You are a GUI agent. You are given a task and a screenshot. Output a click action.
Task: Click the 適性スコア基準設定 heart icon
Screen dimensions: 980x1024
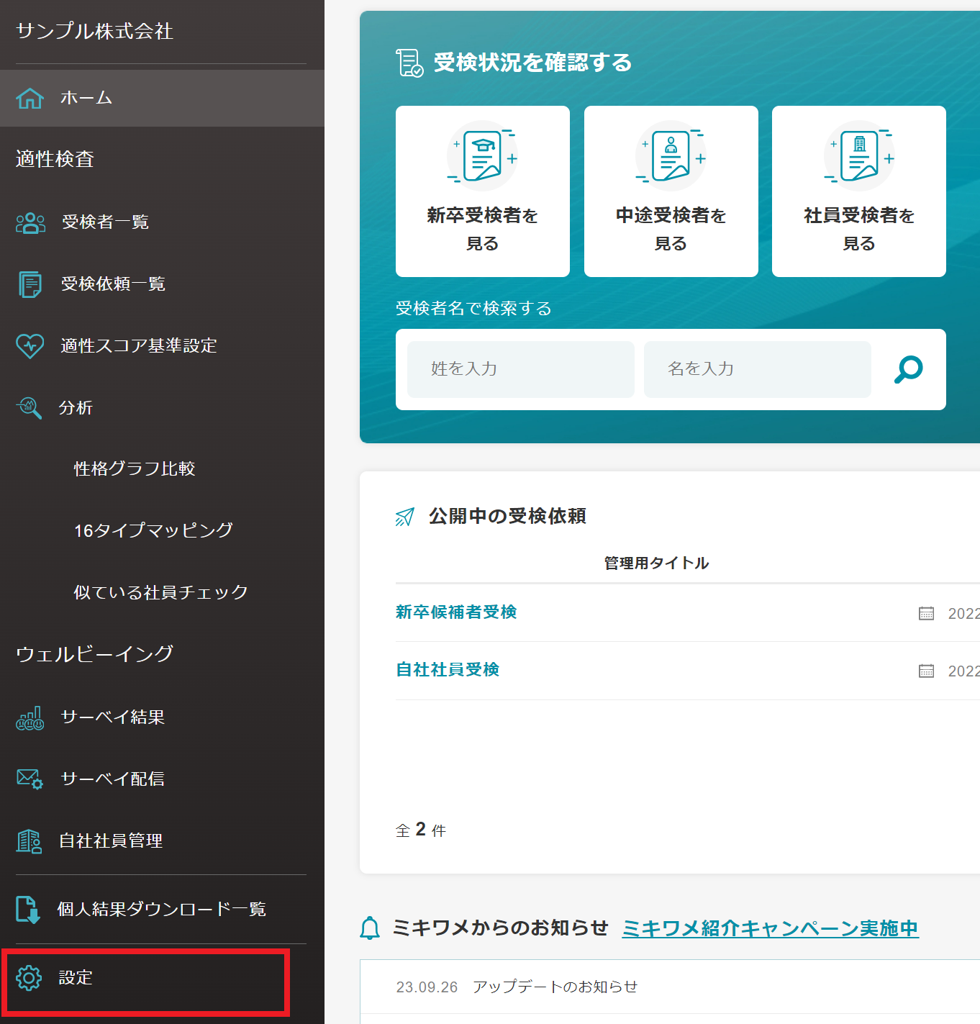click(x=29, y=345)
